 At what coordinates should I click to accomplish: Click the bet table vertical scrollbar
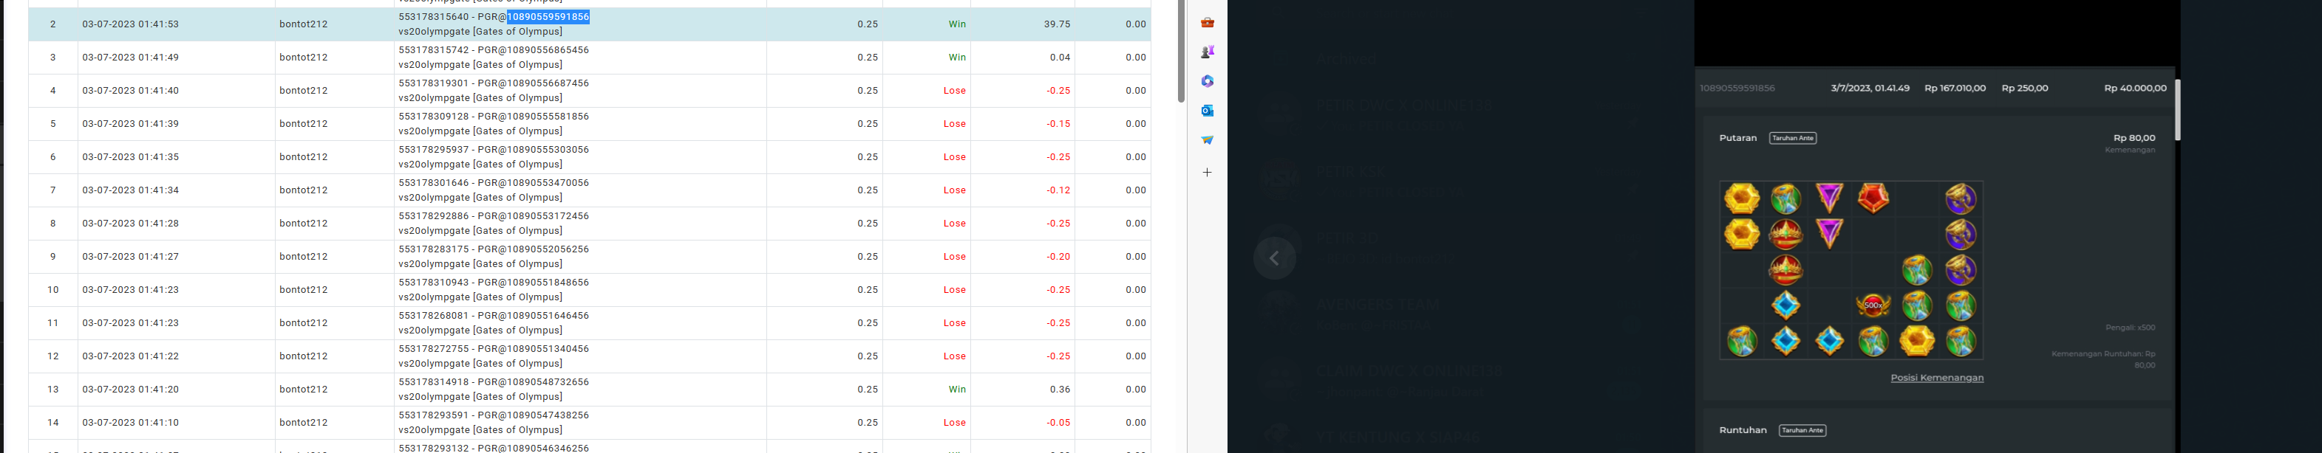click(x=1181, y=50)
